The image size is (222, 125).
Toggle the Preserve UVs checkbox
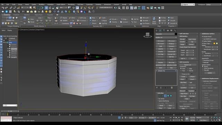181,74
